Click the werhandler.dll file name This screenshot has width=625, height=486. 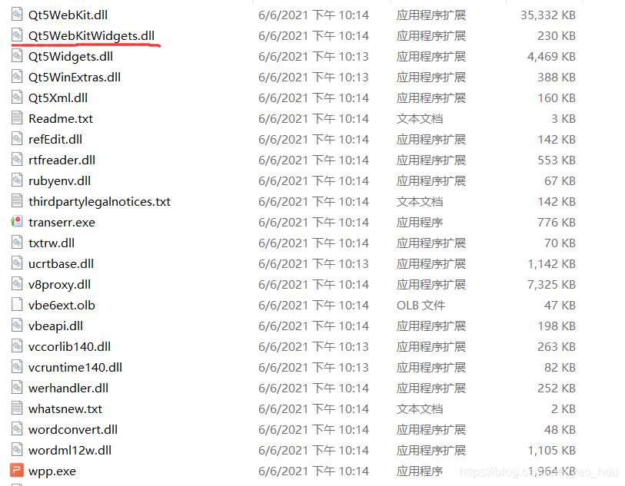[68, 388]
